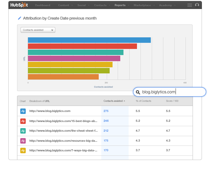209x169 pixels.
Task: Open the Contacts assisted metric dropdown
Action: click(38, 30)
